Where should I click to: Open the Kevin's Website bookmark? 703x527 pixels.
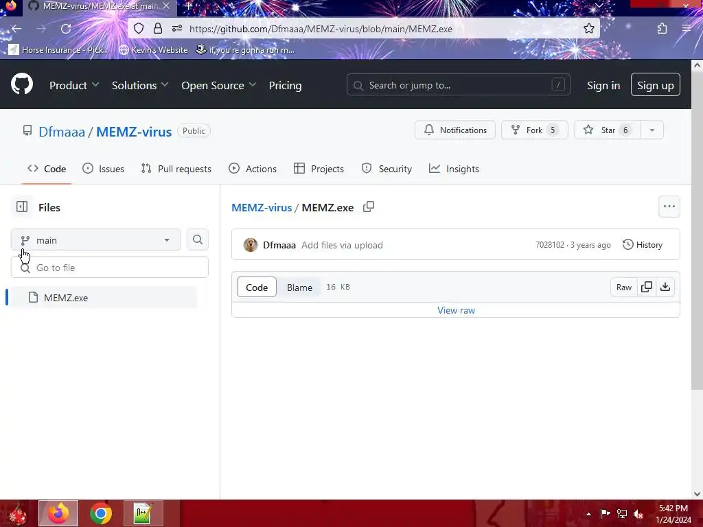click(x=153, y=49)
